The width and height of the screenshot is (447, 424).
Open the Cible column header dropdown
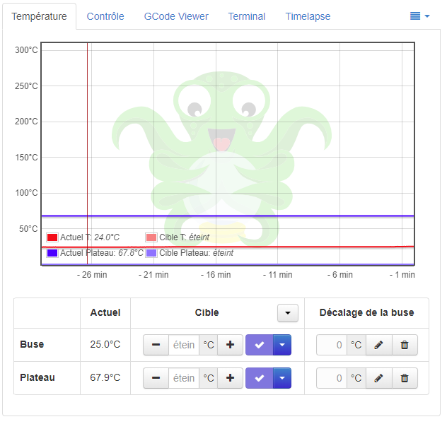tap(288, 313)
